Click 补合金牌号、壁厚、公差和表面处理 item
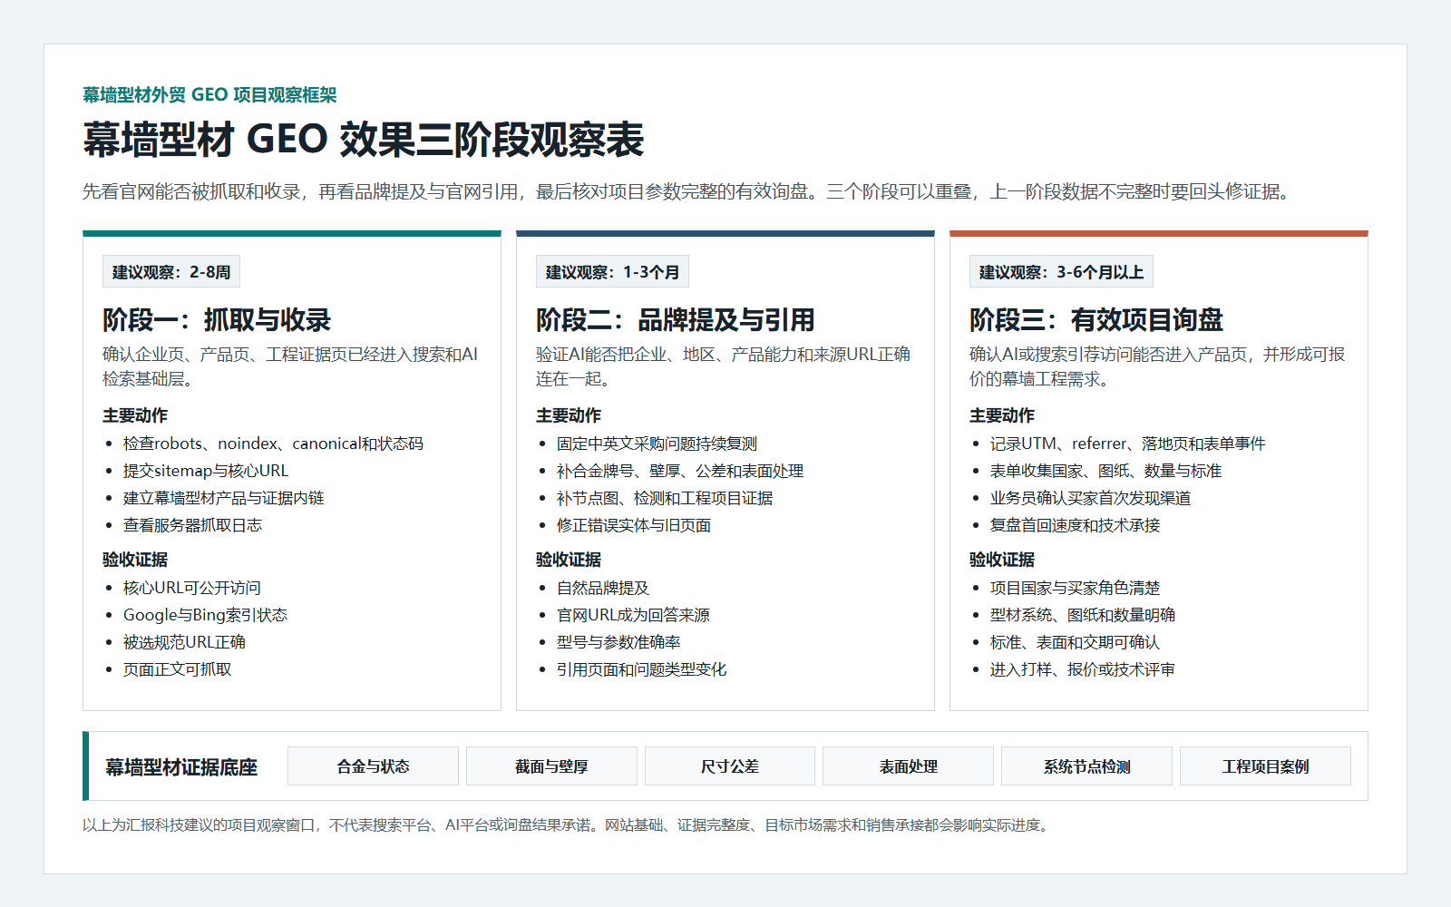1451x907 pixels. [x=680, y=471]
